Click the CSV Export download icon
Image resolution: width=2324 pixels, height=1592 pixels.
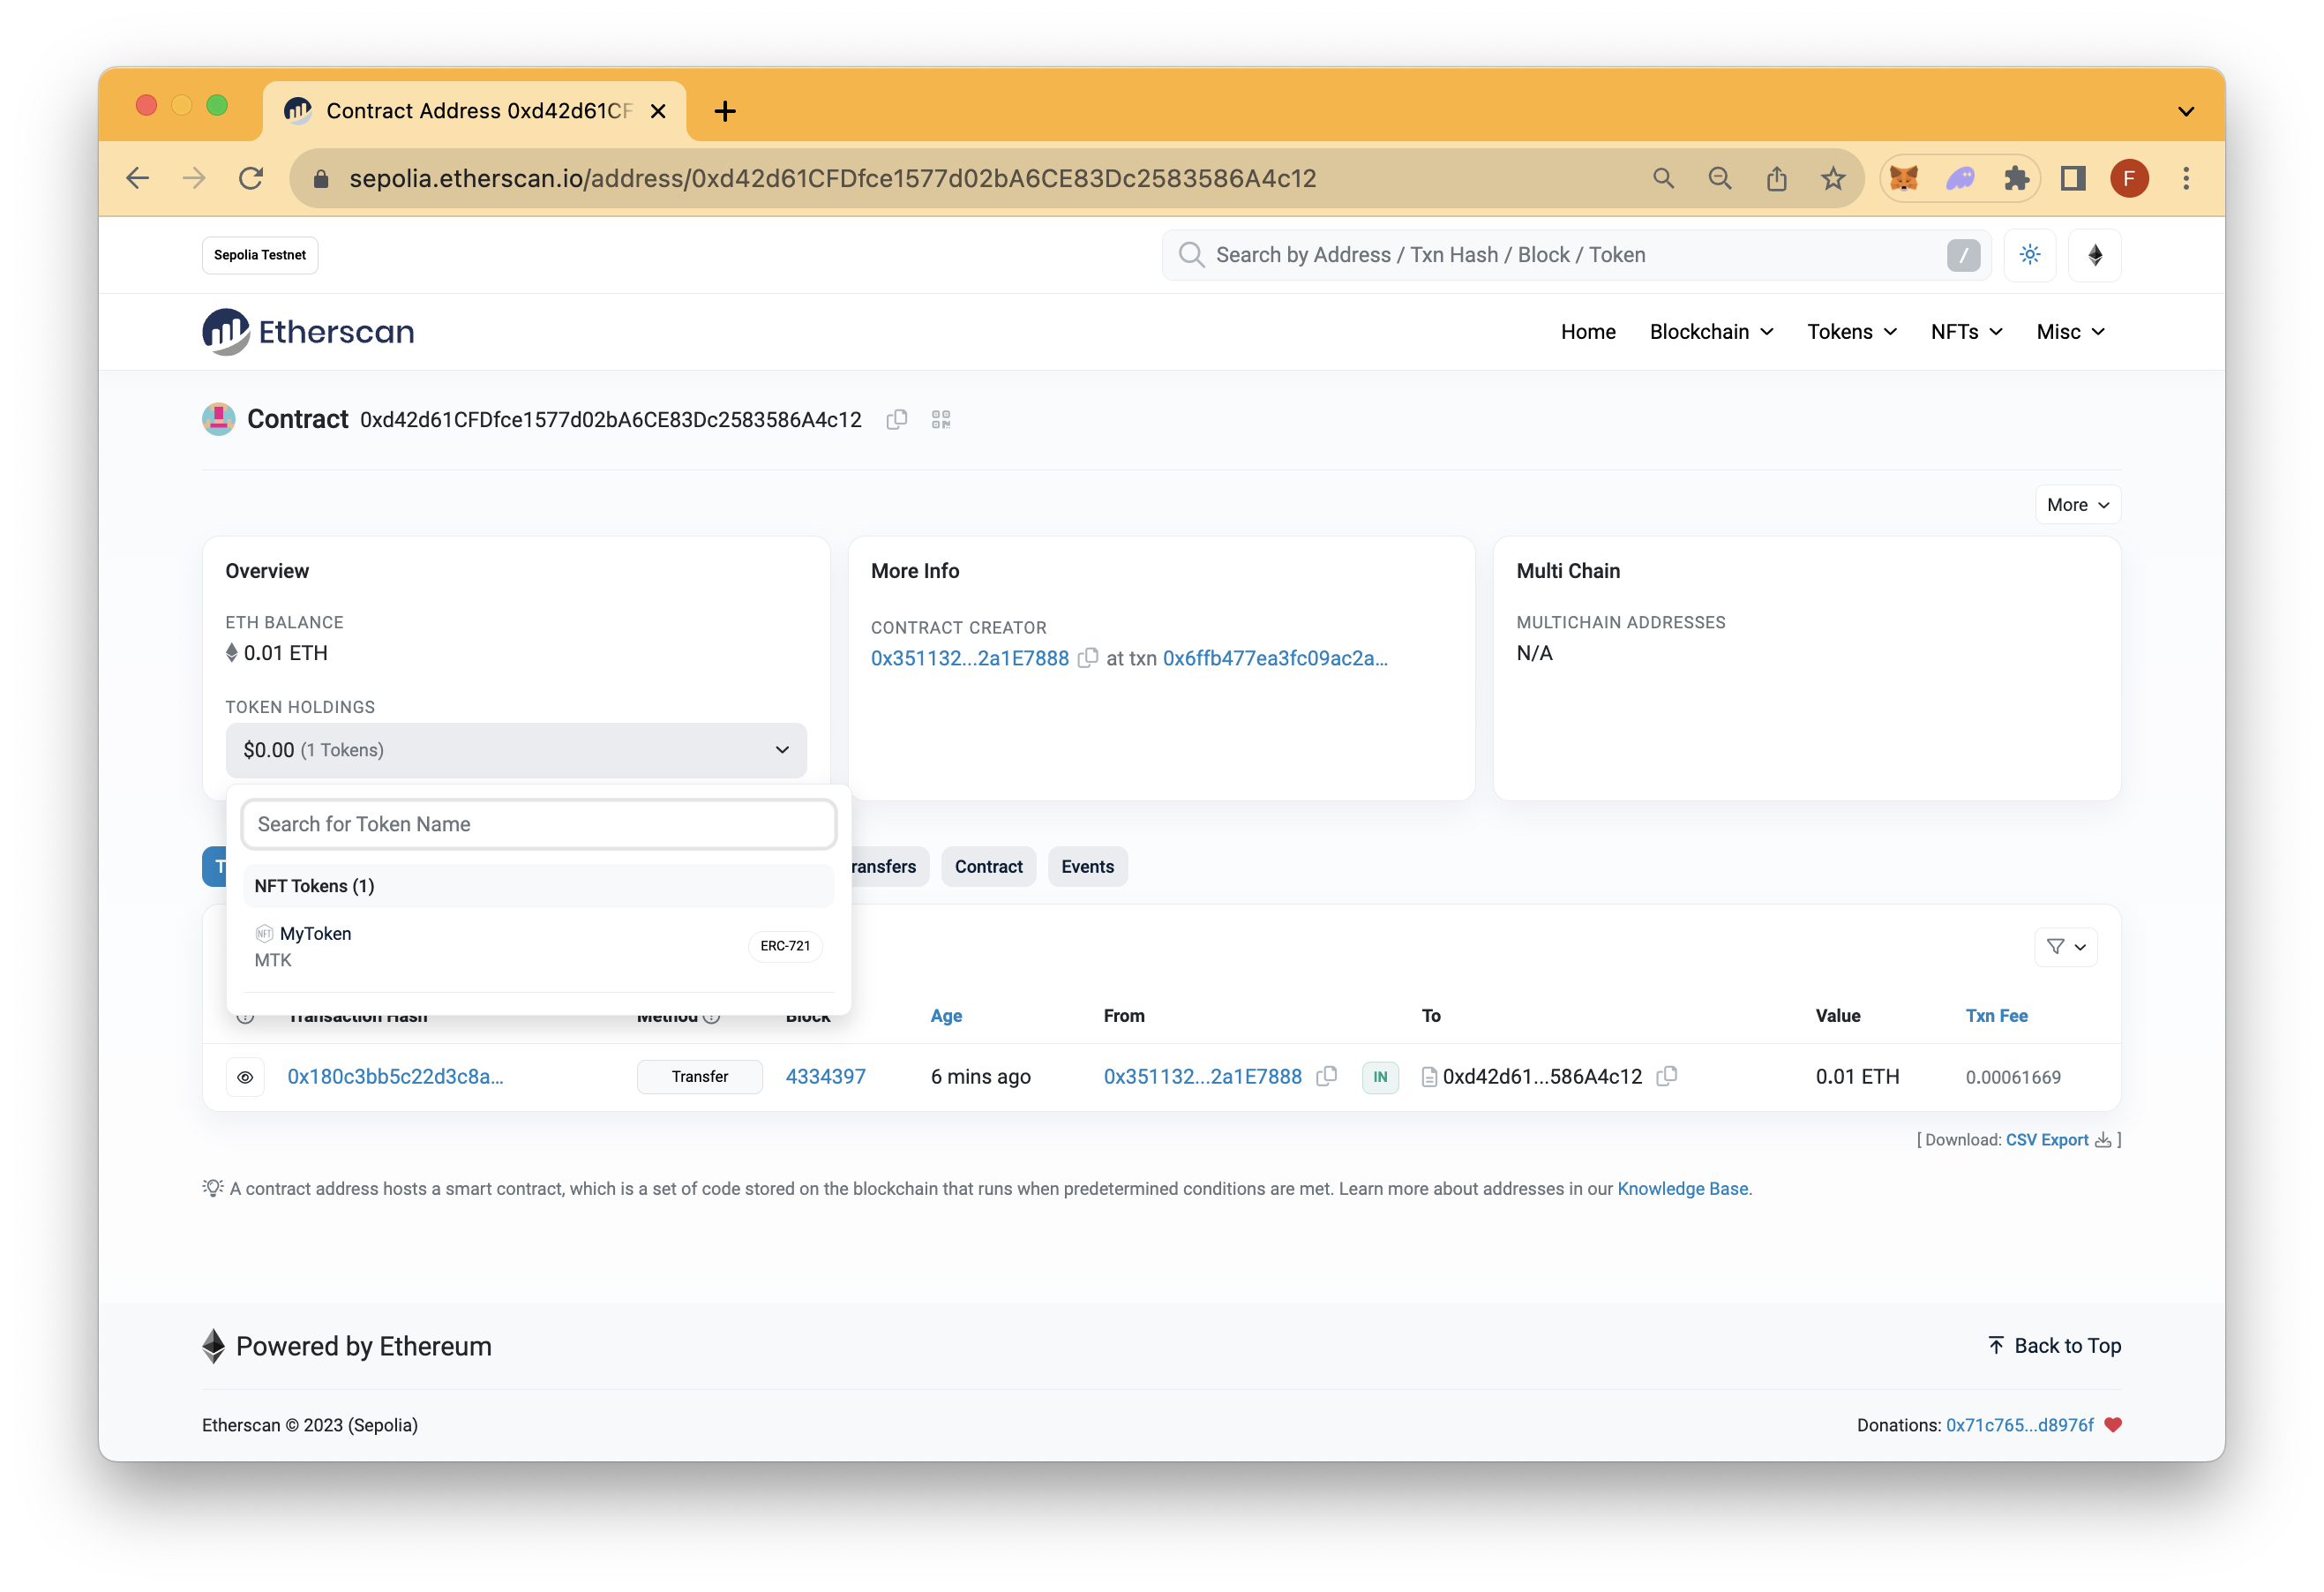[x=2103, y=1140]
